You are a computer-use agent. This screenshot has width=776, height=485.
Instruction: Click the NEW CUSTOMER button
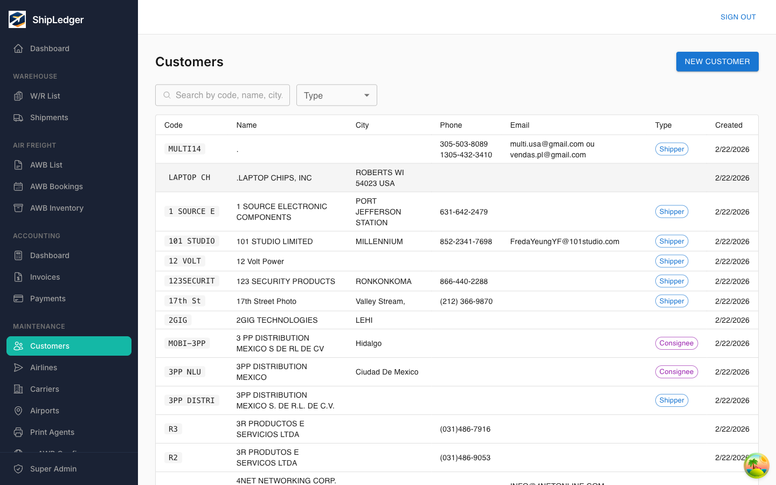point(717,61)
